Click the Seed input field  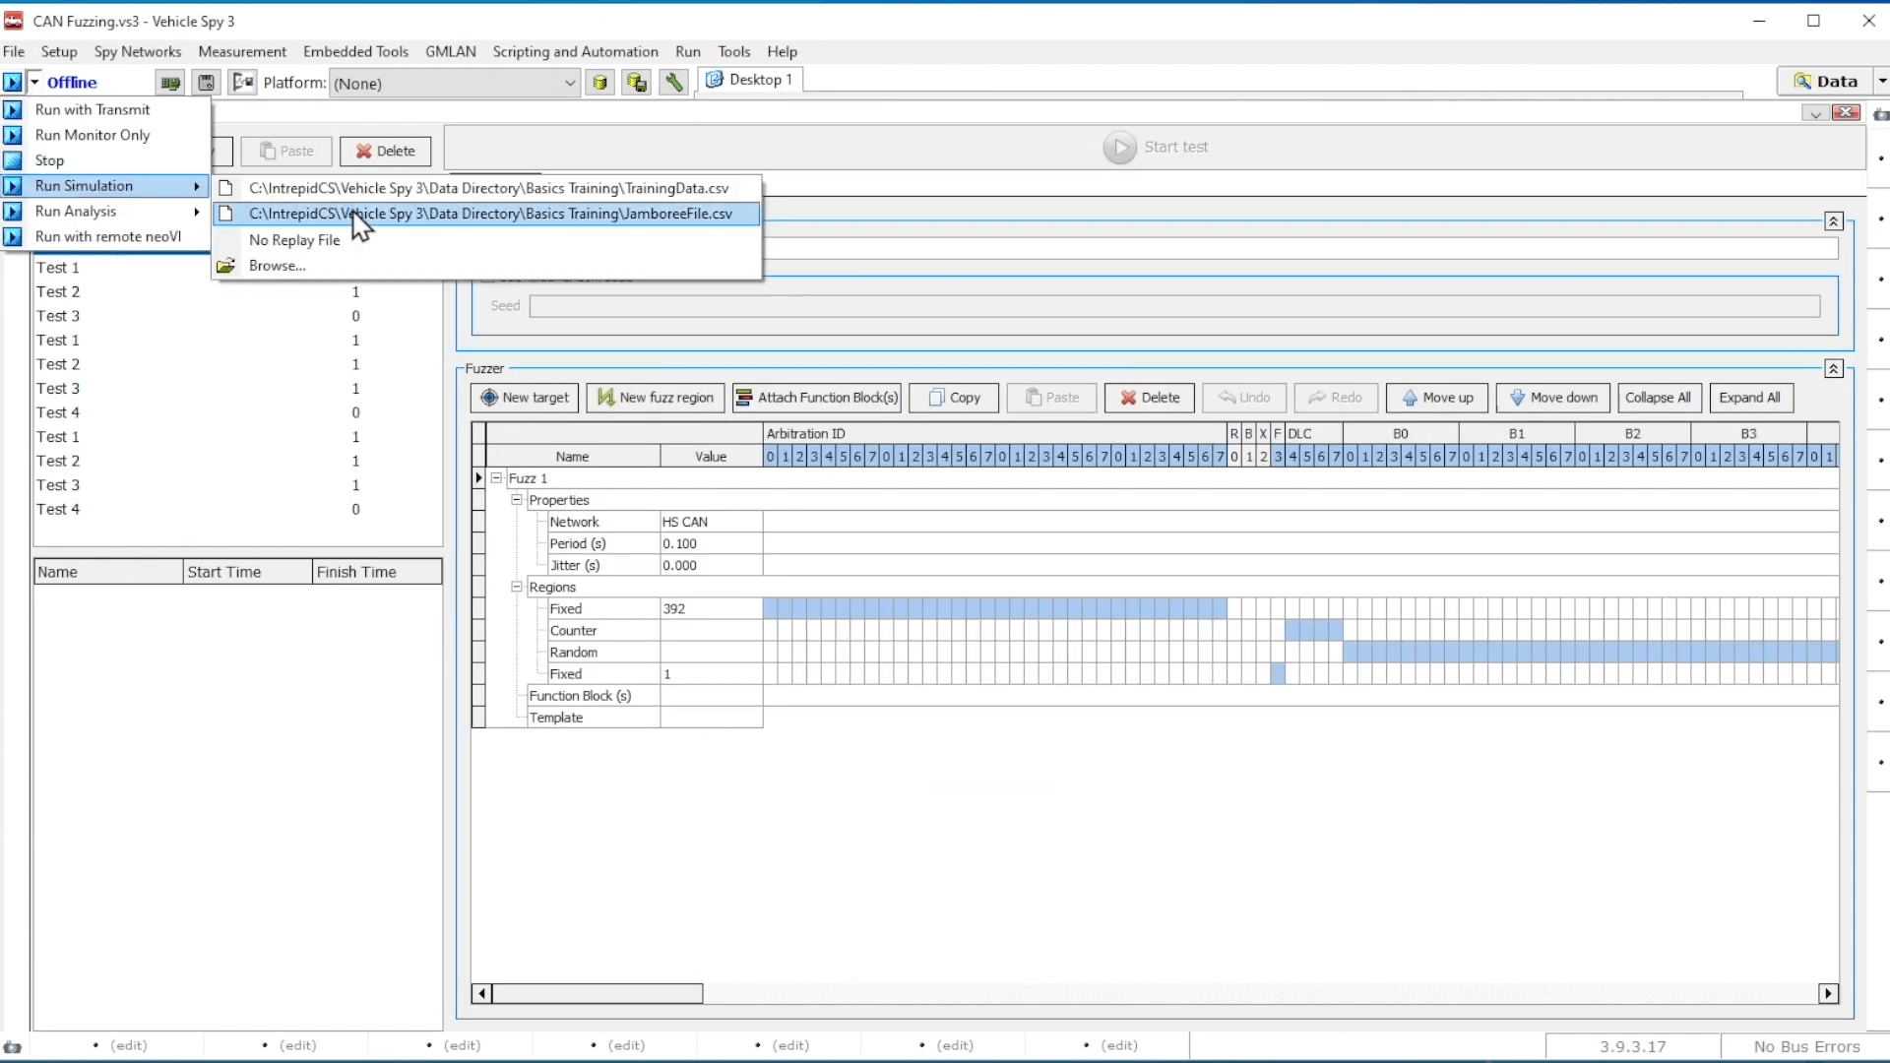click(x=1173, y=306)
